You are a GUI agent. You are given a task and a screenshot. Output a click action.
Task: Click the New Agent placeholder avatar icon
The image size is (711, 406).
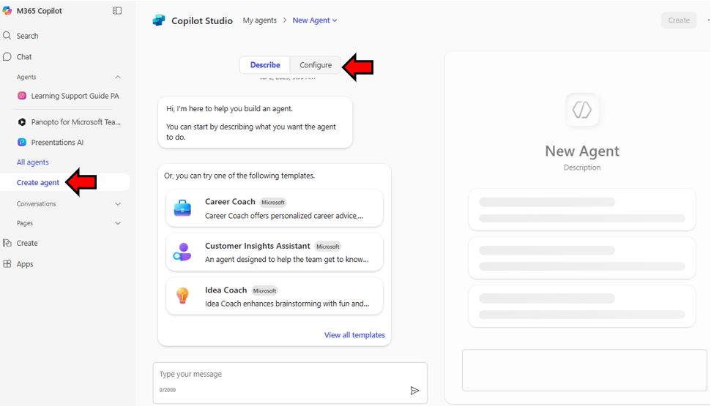click(x=582, y=110)
